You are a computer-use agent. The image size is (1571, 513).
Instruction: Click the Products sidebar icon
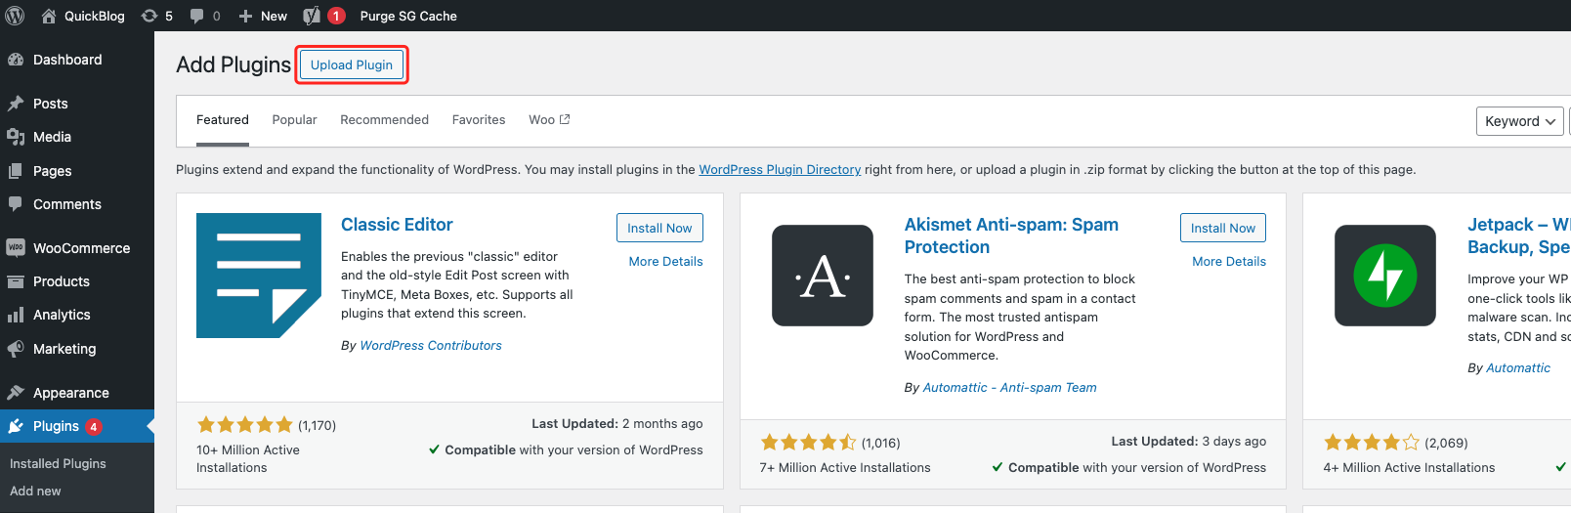[x=16, y=281]
